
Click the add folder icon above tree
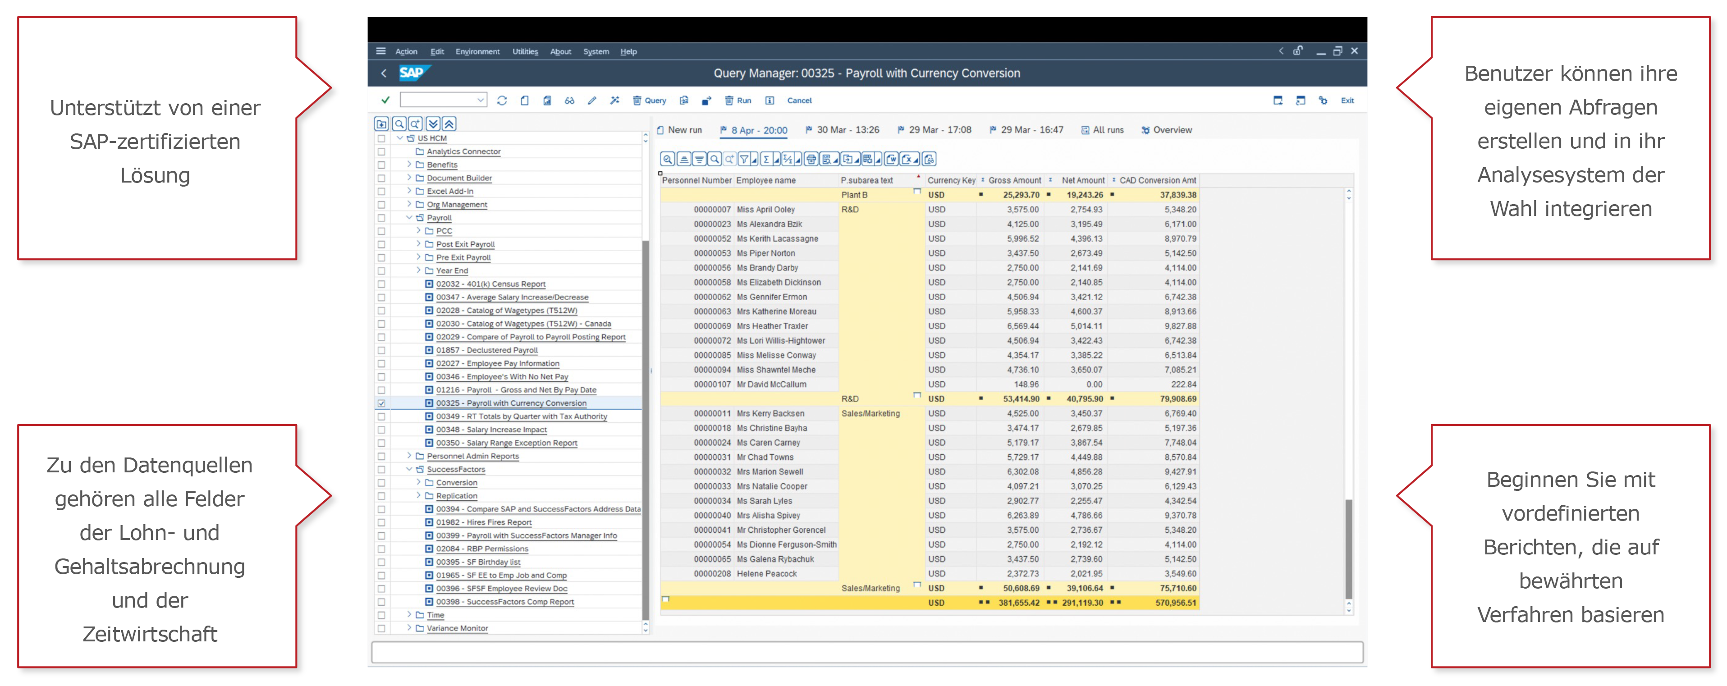pyautogui.click(x=381, y=123)
